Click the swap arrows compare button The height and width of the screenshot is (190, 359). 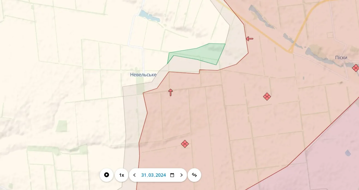(x=194, y=175)
